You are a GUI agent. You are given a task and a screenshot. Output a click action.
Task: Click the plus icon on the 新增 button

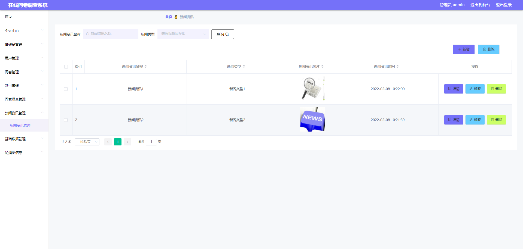460,49
